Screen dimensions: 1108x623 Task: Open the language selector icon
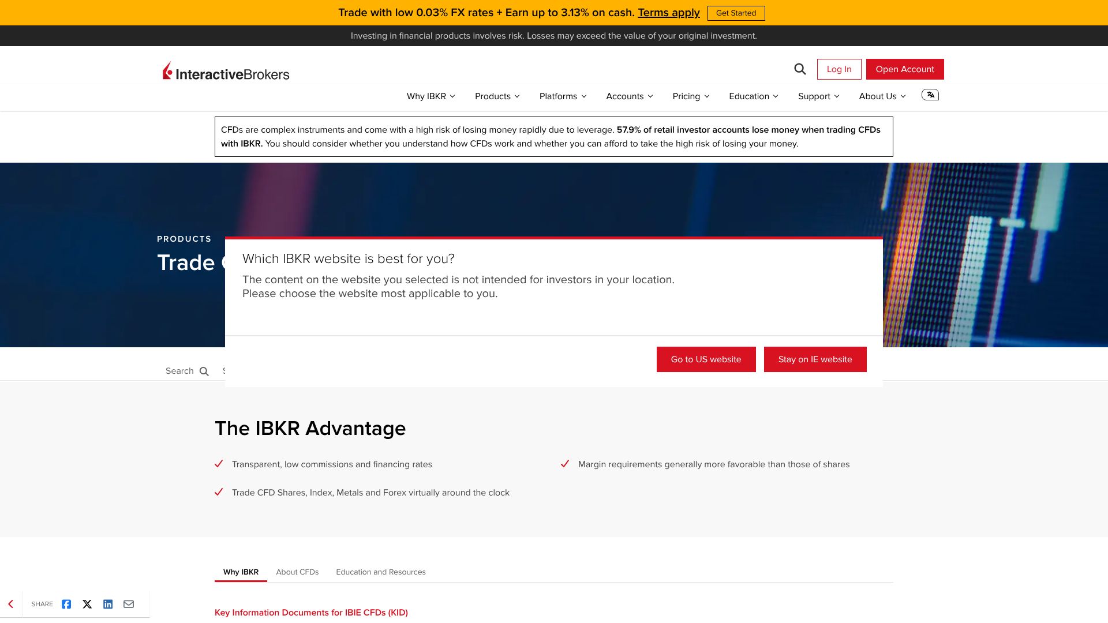coord(930,95)
